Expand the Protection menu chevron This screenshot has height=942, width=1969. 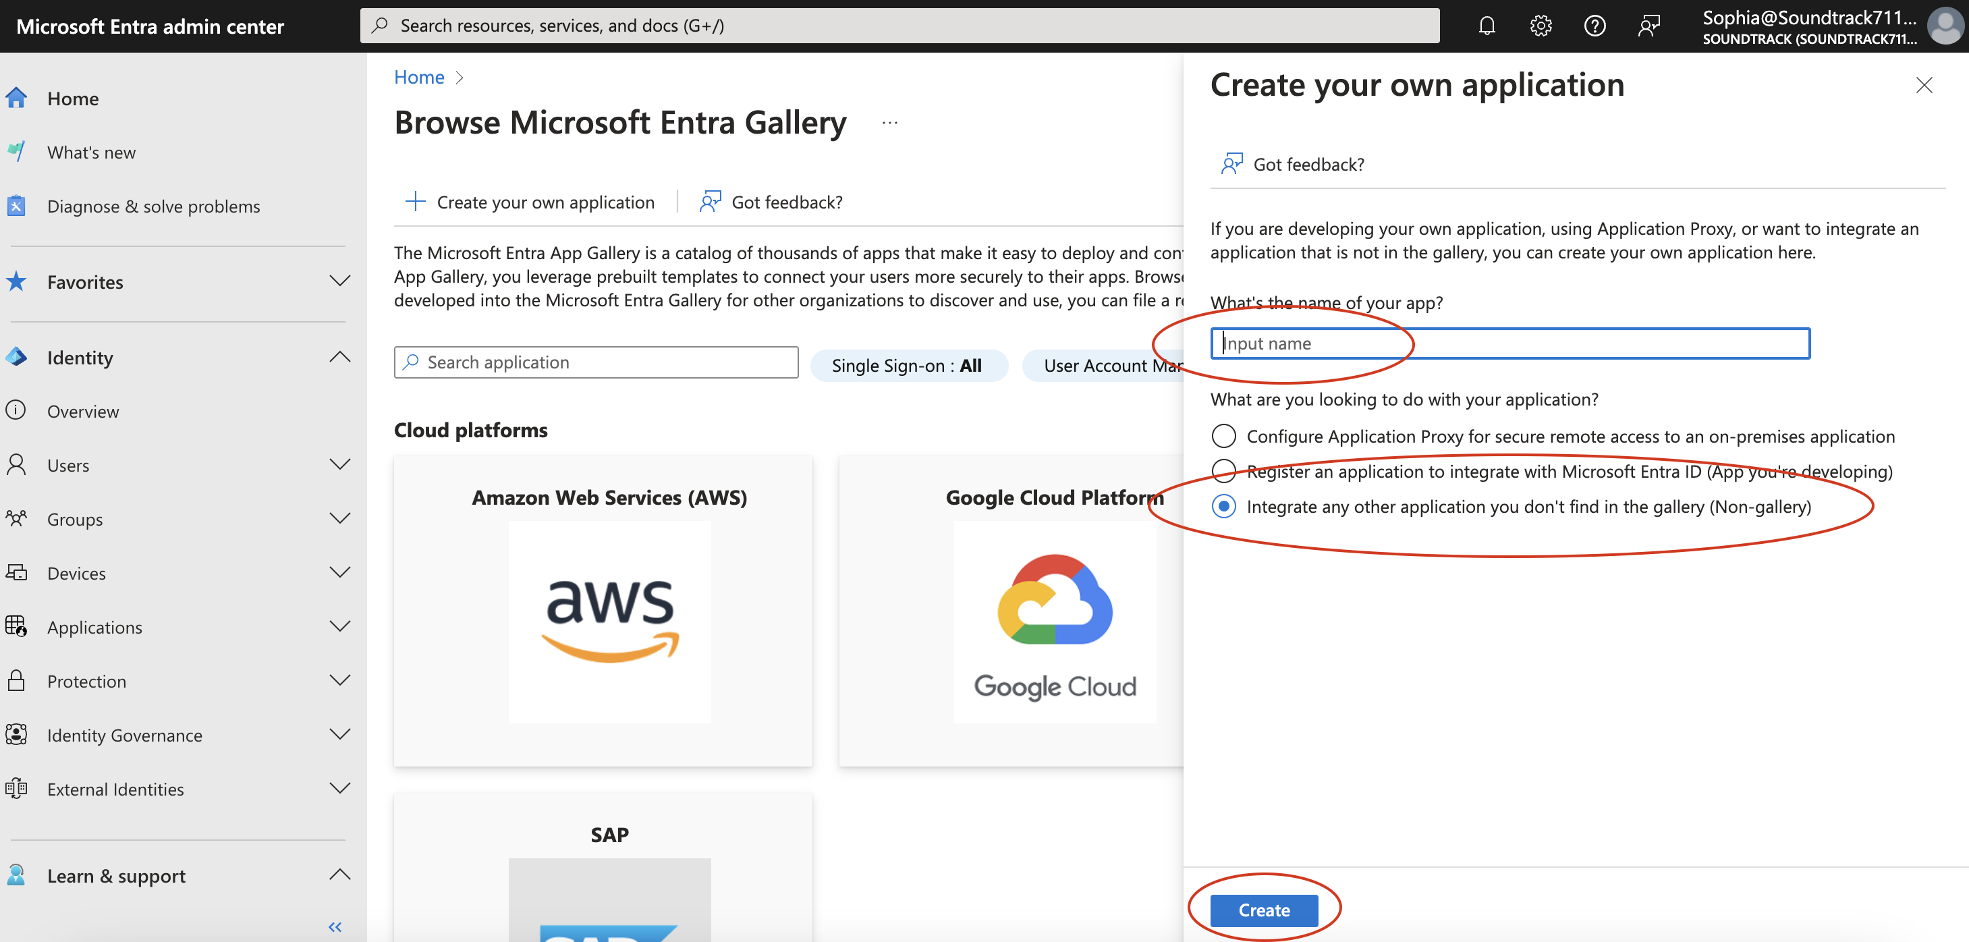tap(339, 680)
